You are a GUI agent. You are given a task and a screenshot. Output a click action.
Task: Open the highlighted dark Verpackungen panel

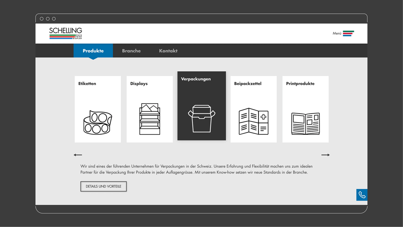tap(201, 106)
